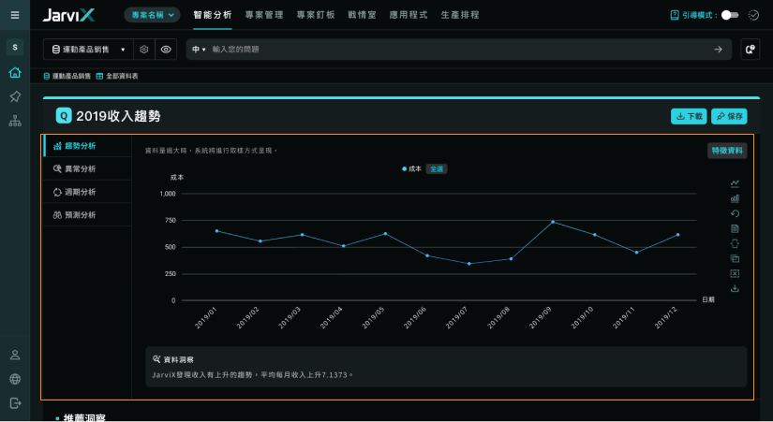Go to home via sidebar house icon
The width and height of the screenshot is (773, 422).
point(15,72)
